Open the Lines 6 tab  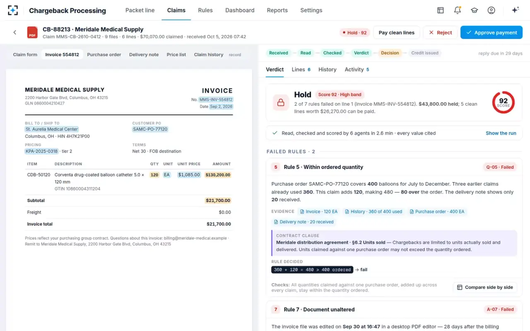(x=301, y=70)
